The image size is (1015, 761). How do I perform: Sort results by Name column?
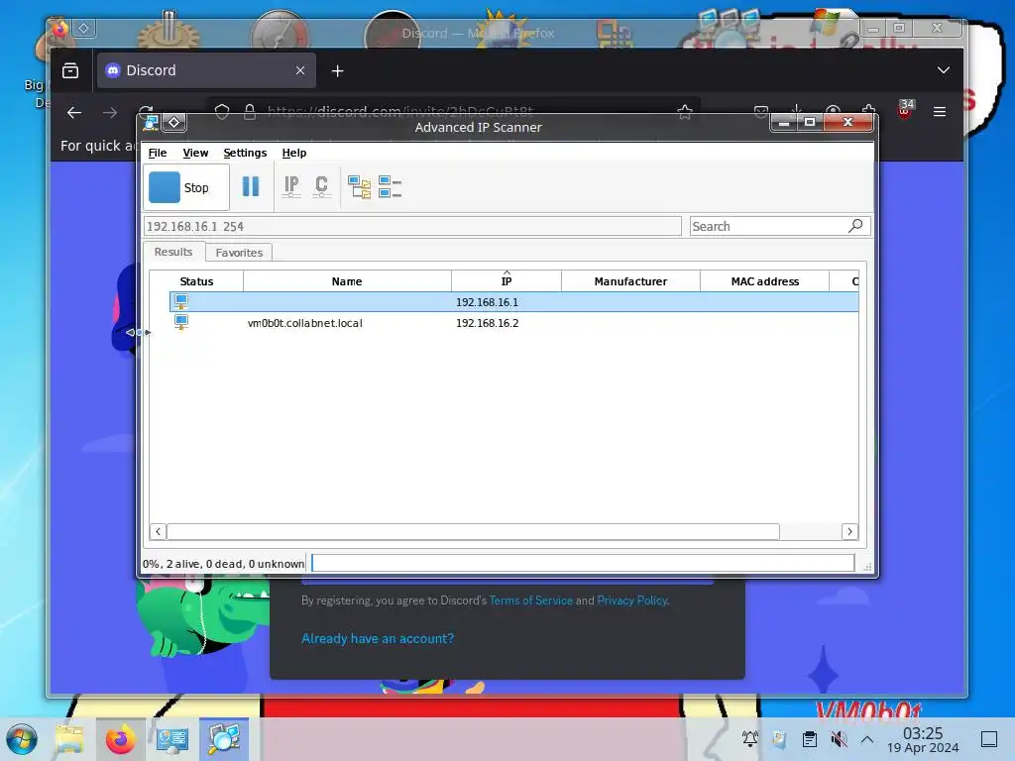pyautogui.click(x=347, y=280)
